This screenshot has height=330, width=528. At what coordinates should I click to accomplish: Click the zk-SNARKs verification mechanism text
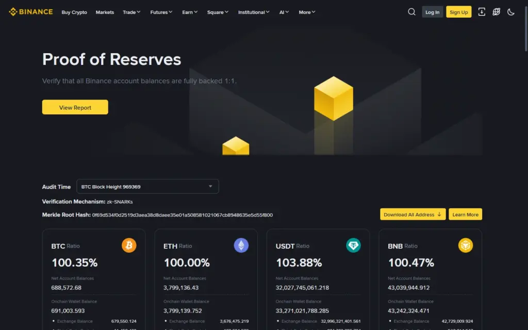(120, 202)
